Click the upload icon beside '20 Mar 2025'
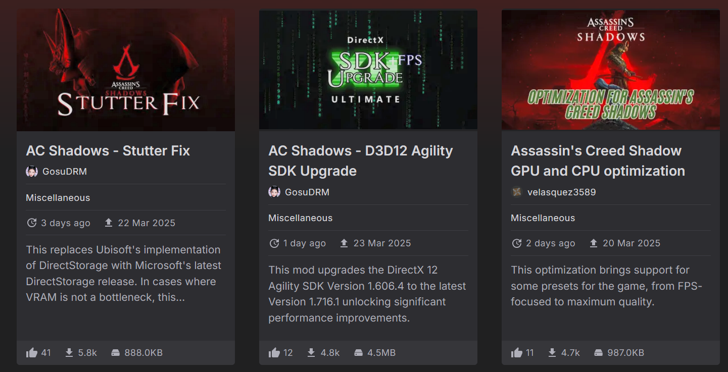Viewport: 728px width, 372px height. click(x=594, y=243)
